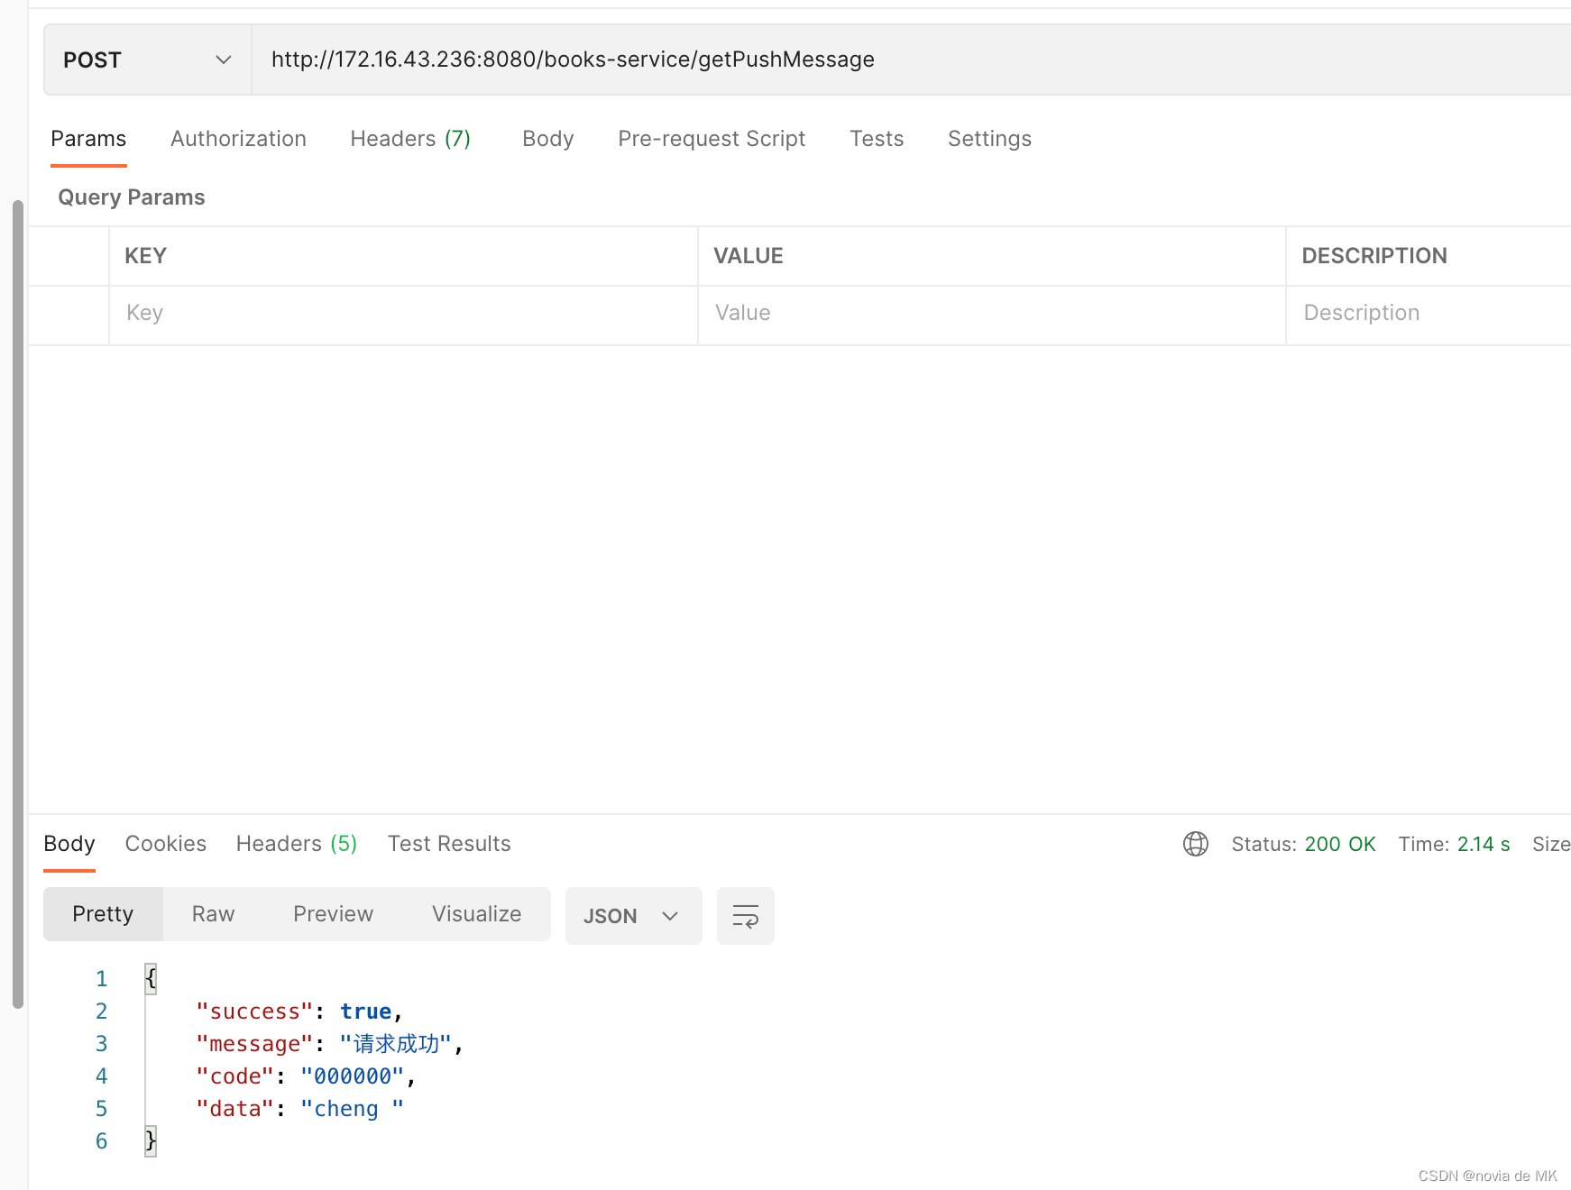Click the left vertical scrollbar
The height and width of the screenshot is (1190, 1571).
click(17, 604)
